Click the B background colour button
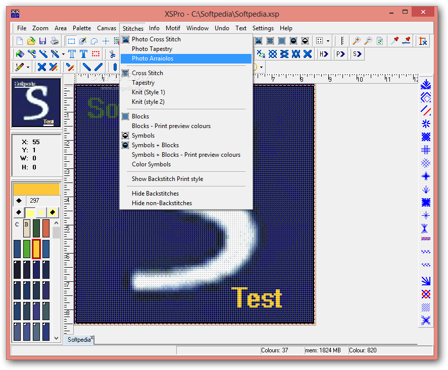Screen dimensions: 448x370 tap(27, 228)
